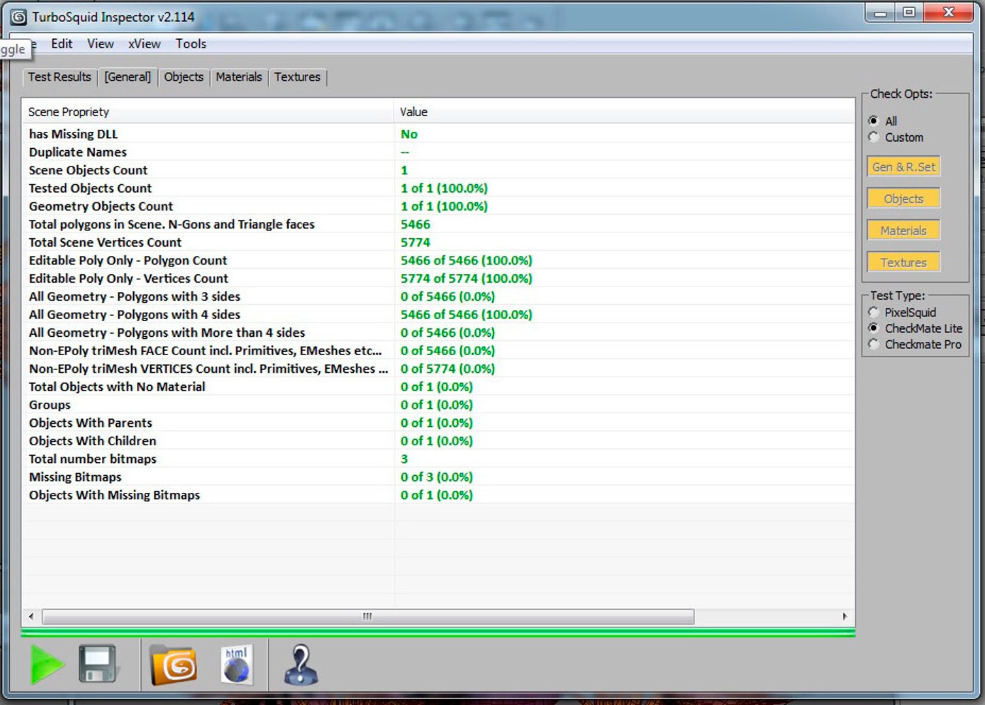This screenshot has height=705, width=985.
Task: Click the value 5466 for total polygons
Action: click(x=415, y=224)
